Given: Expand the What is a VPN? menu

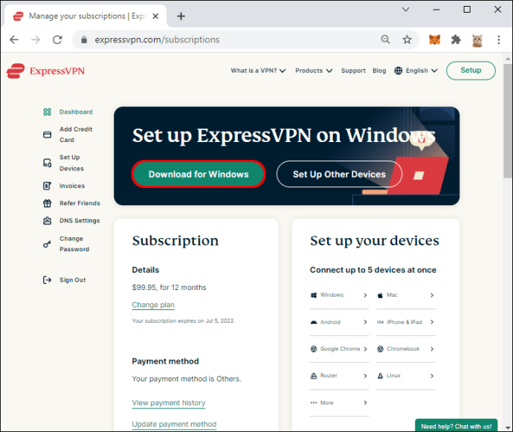Looking at the screenshot, I should [258, 71].
